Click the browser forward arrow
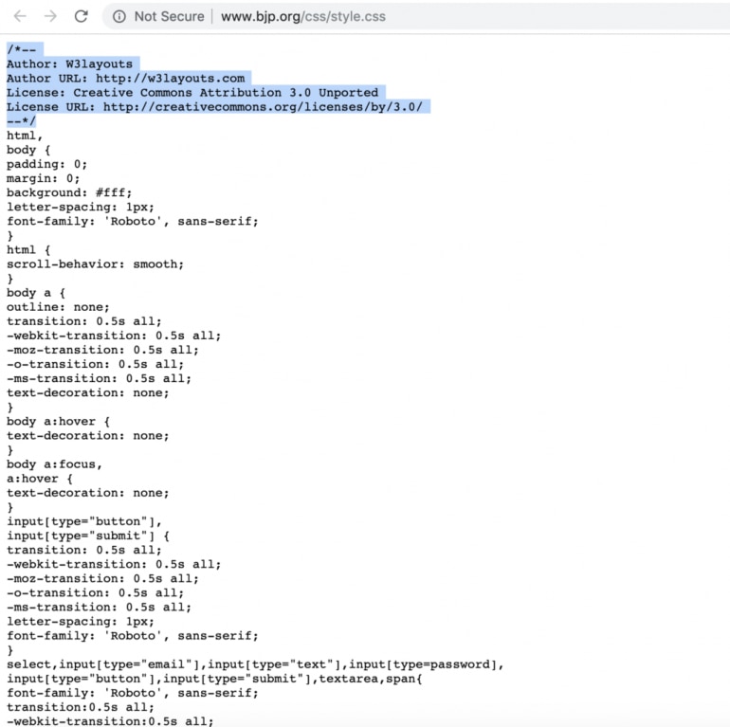This screenshot has width=730, height=727. 50,16
